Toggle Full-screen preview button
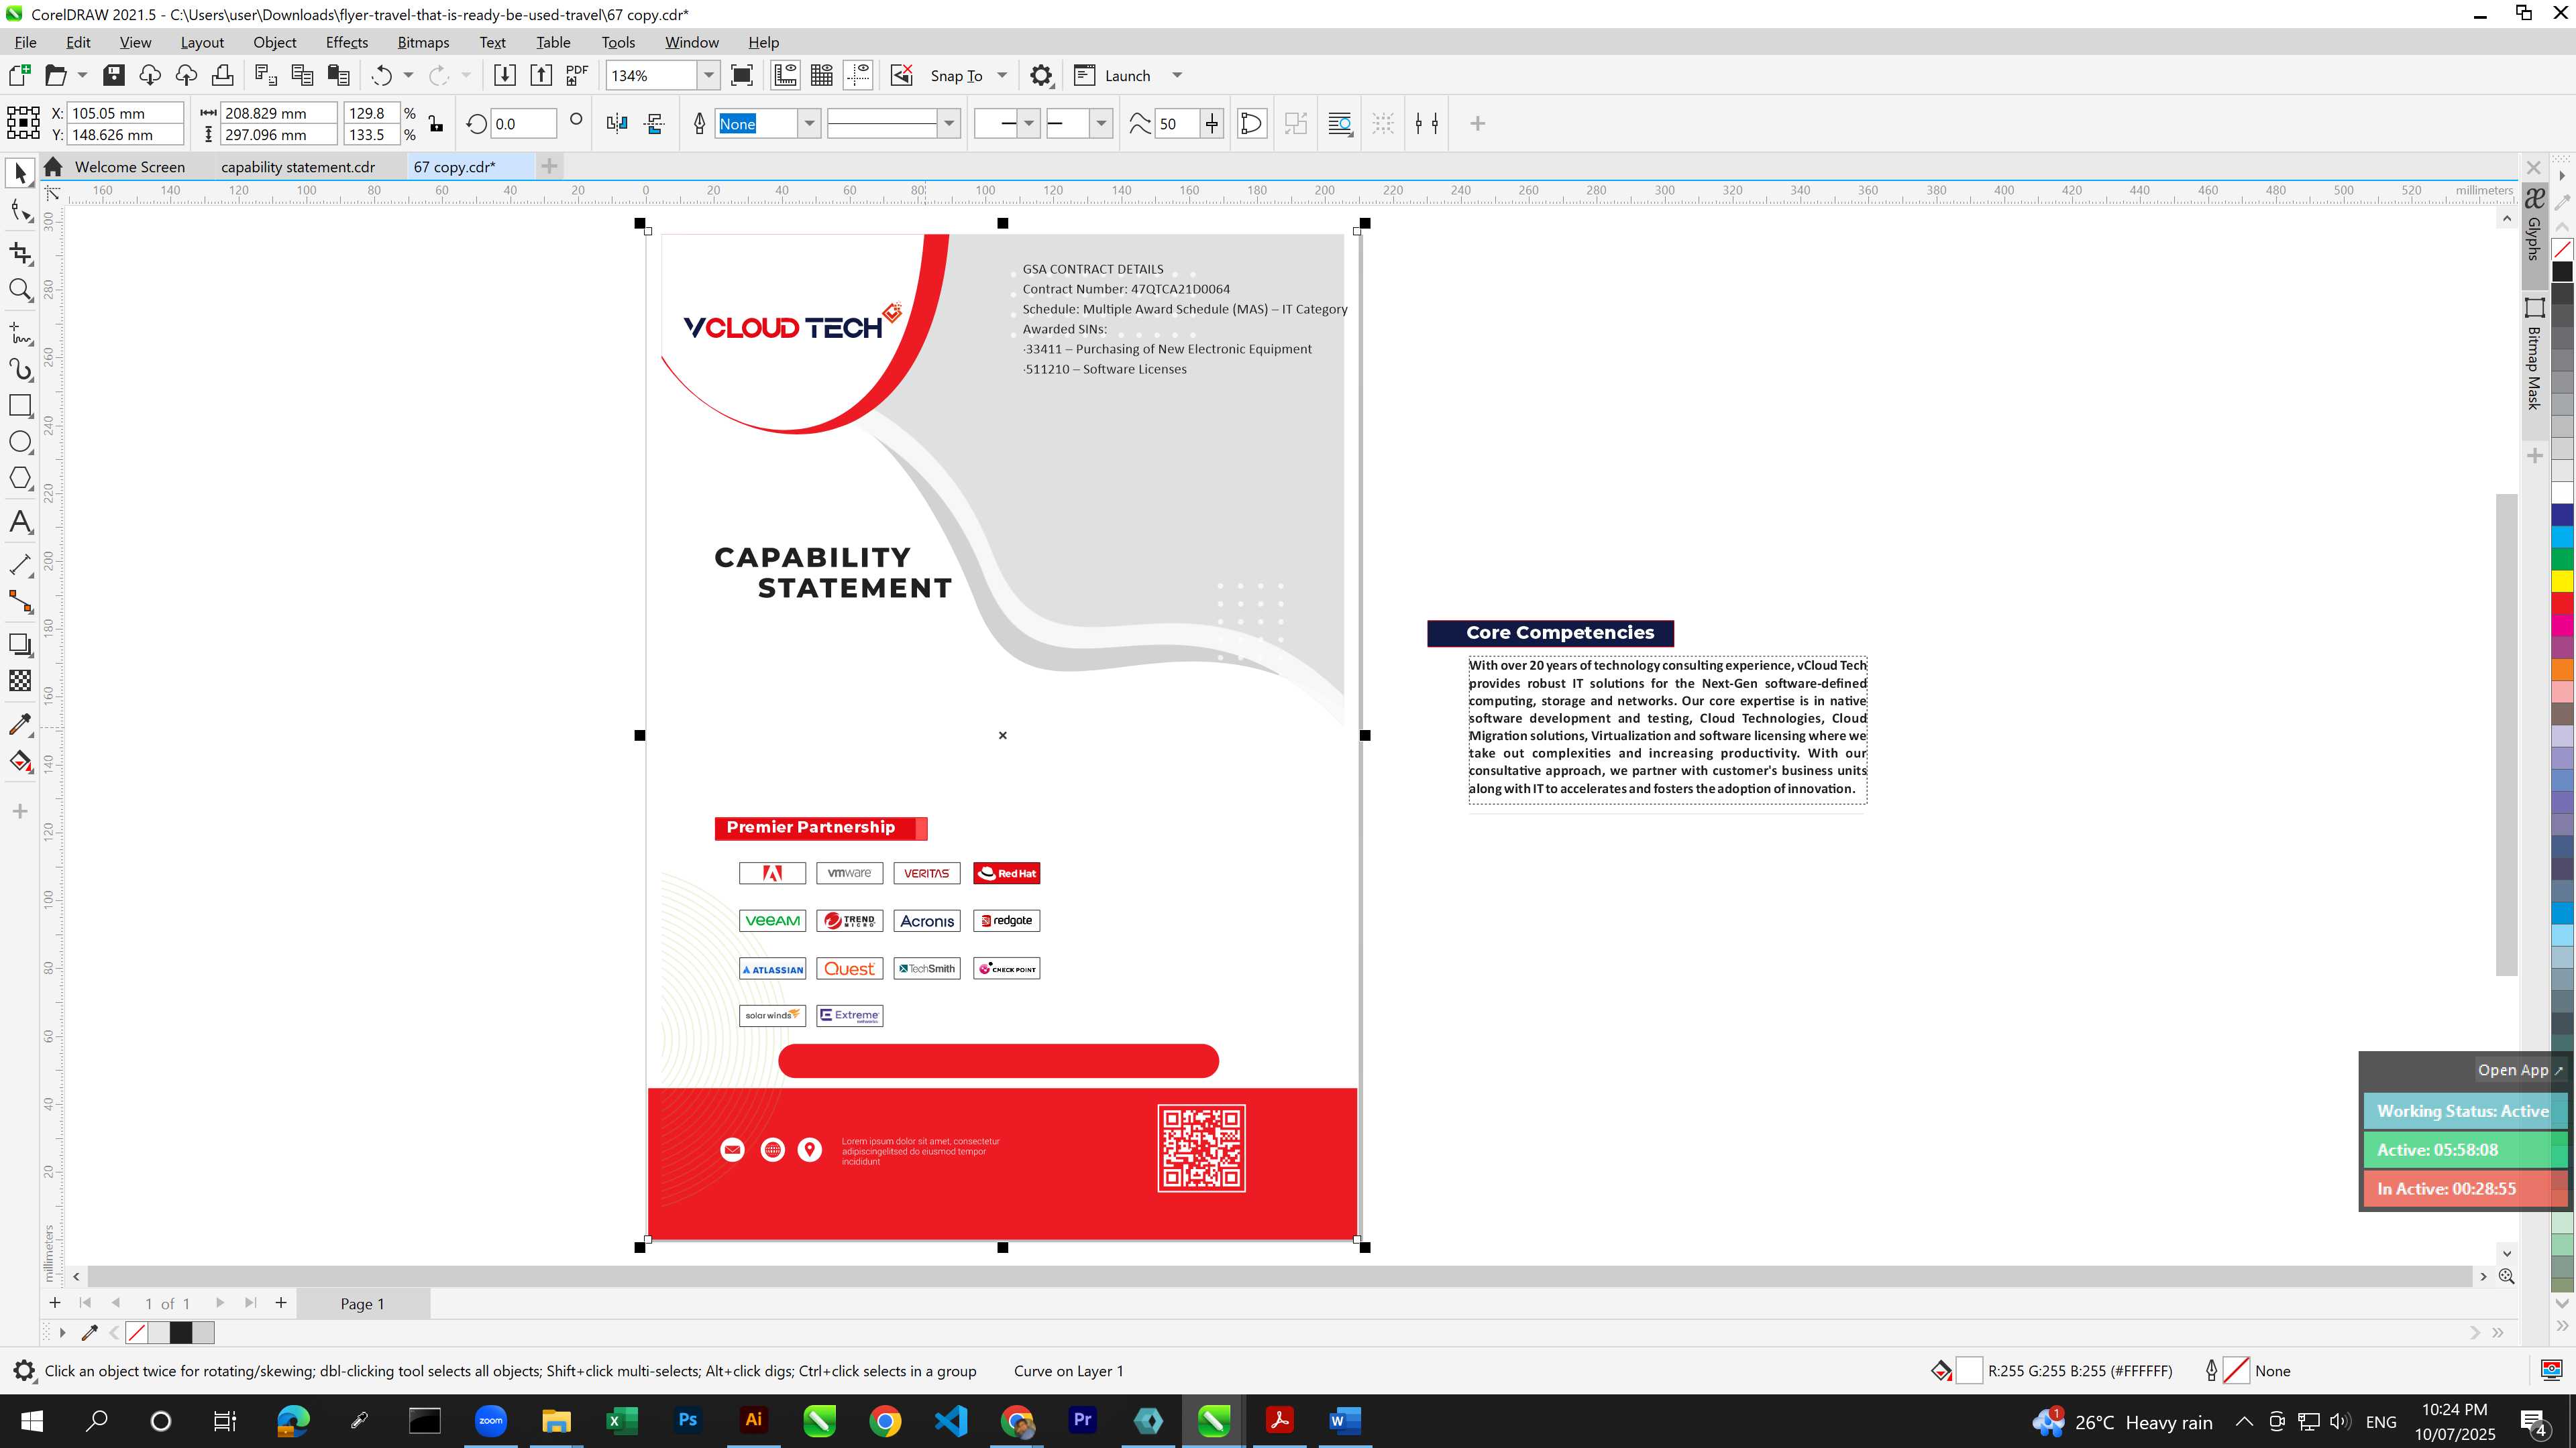 pyautogui.click(x=742, y=76)
